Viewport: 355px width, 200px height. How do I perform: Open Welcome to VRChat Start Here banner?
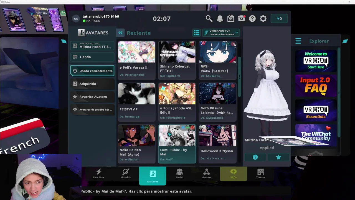click(x=316, y=61)
